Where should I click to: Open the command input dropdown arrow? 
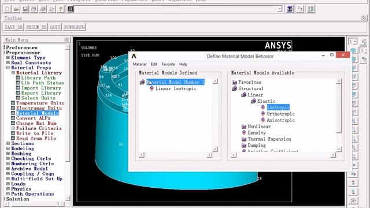coord(280,9)
